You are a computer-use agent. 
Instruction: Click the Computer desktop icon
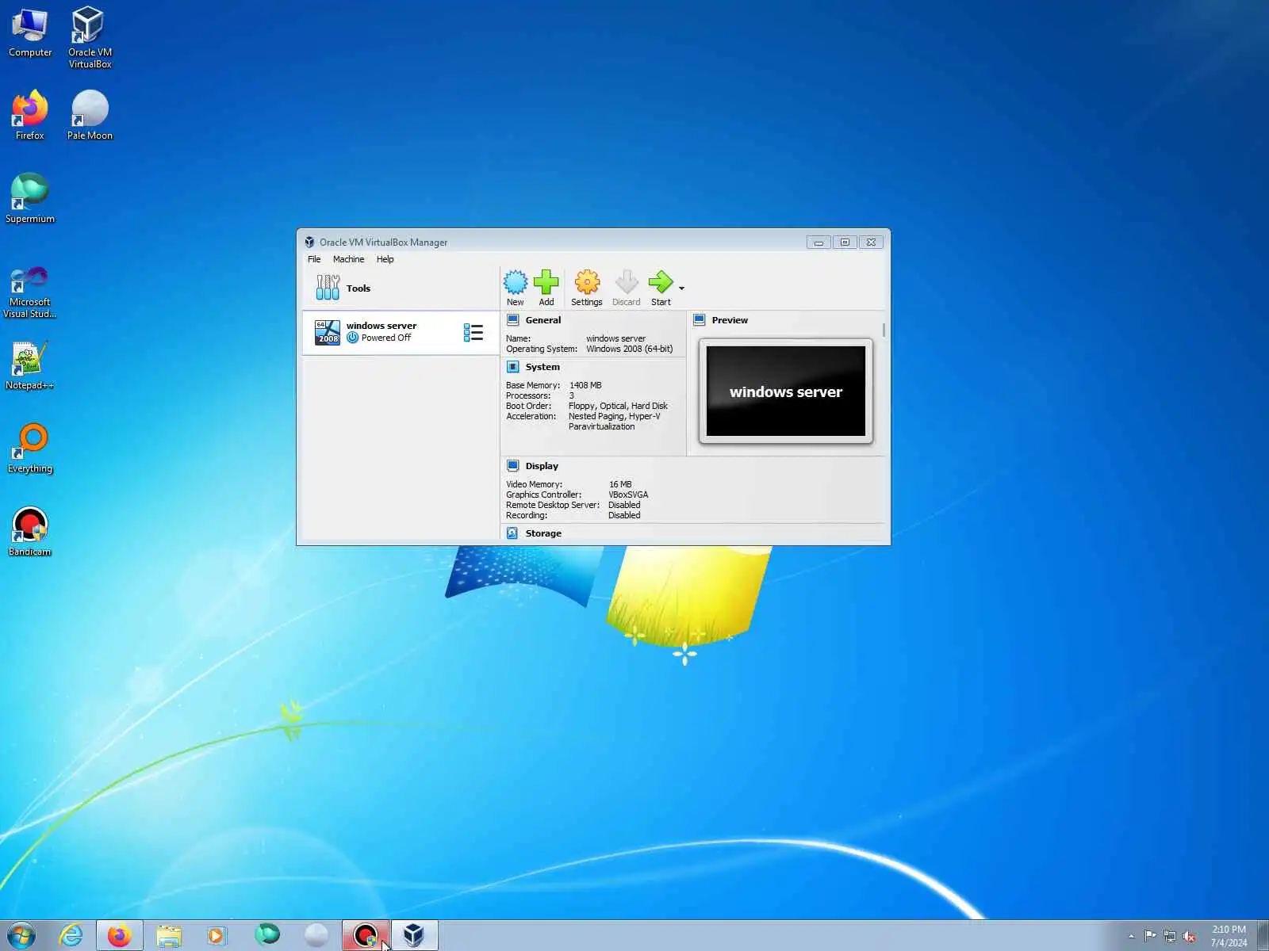click(x=30, y=32)
